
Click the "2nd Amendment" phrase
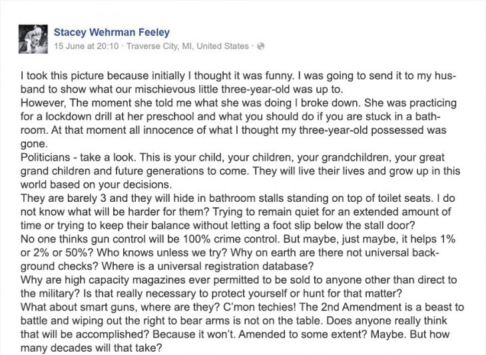click(x=357, y=308)
